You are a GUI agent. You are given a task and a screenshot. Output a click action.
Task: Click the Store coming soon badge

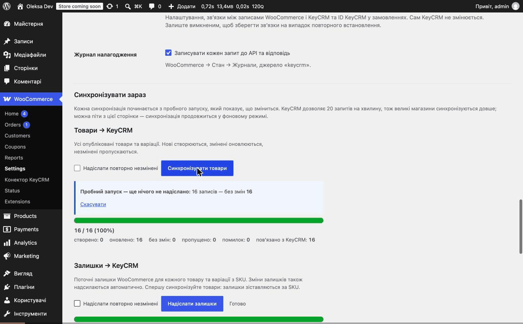[x=80, y=6]
